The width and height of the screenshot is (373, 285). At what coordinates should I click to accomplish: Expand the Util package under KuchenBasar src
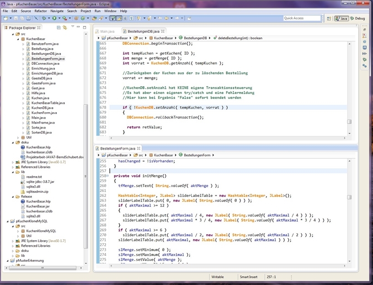pos(18,137)
